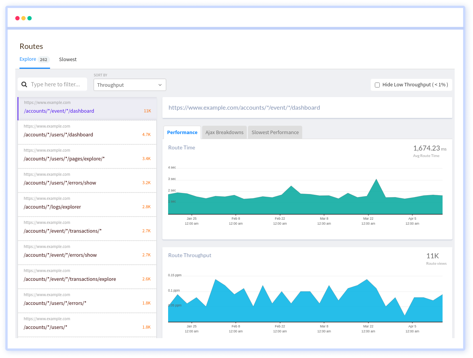Switch to the Slowest tab

pyautogui.click(x=68, y=59)
